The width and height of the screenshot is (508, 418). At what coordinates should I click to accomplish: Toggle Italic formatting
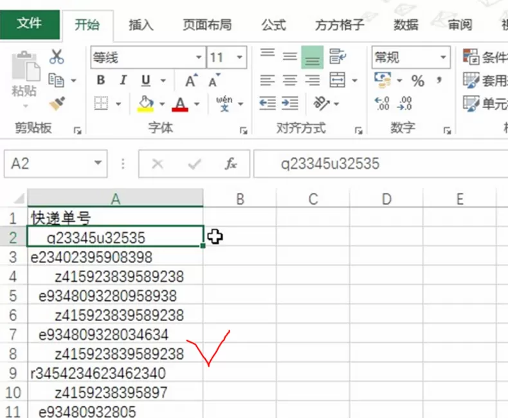coord(123,80)
